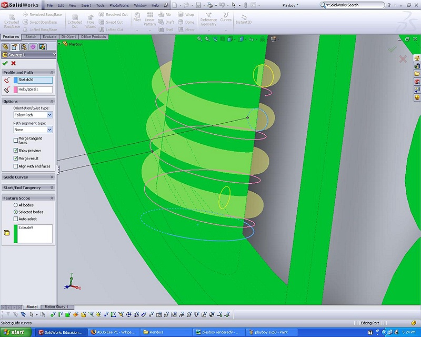Open the File Explorer folder icon in task pane
421x337 pixels.
[417, 74]
